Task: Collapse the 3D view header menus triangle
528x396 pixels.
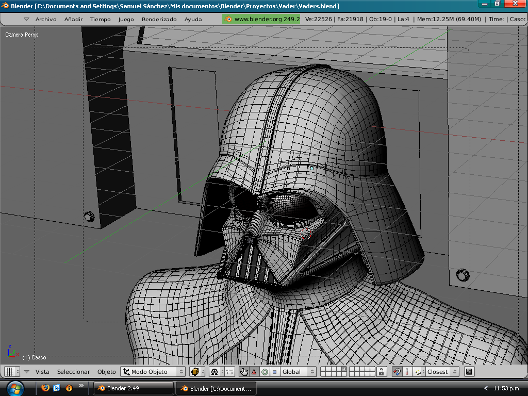Action: click(x=27, y=372)
